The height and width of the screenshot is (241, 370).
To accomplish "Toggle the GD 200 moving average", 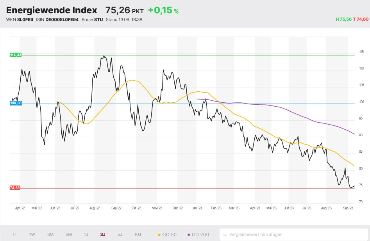I will (200, 235).
